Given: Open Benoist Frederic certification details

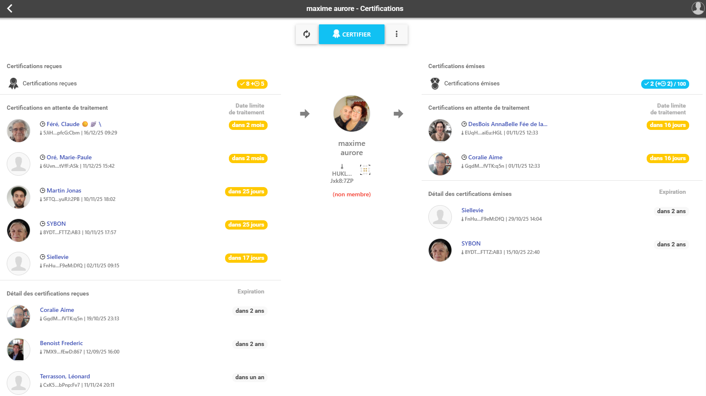Looking at the screenshot, I should click(61, 343).
